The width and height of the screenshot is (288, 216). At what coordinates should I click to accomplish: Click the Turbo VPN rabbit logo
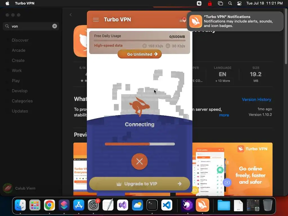point(139,107)
